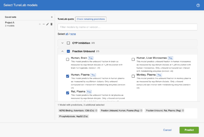Delete Project A saved set with trash icon
The height and width of the screenshot is (137, 204).
click(52, 24)
